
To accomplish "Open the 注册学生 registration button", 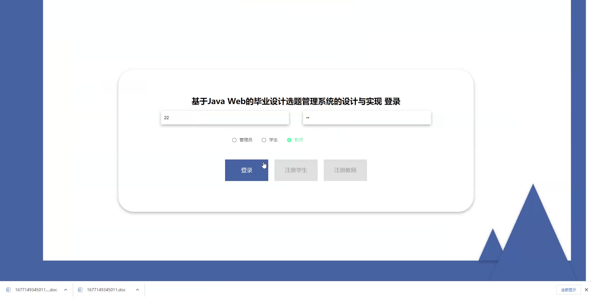I will click(x=296, y=170).
